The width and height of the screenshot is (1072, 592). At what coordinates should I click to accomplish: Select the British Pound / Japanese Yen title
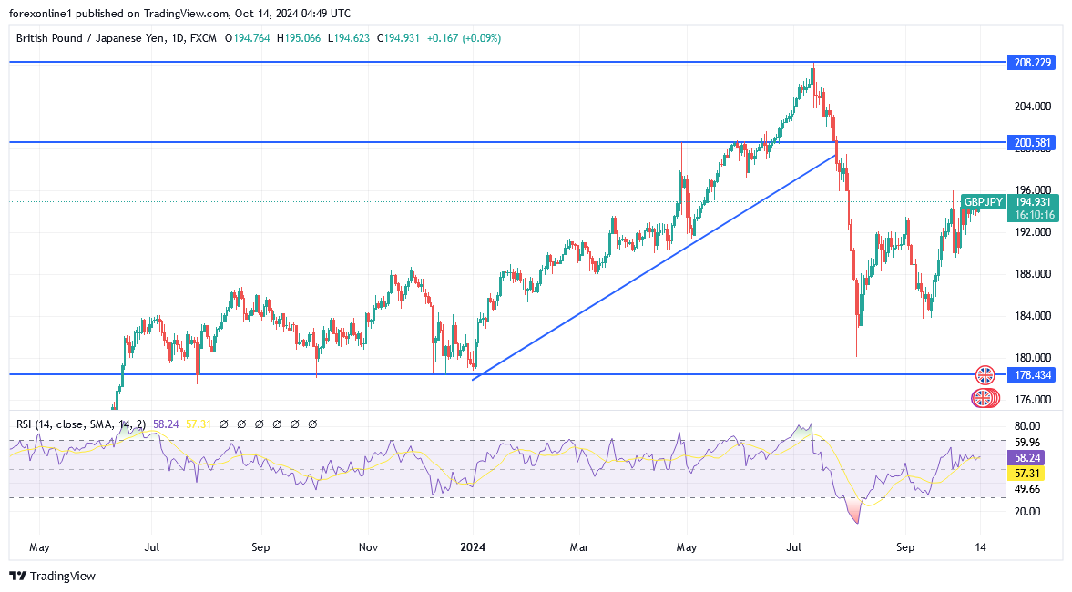pyautogui.click(x=89, y=38)
